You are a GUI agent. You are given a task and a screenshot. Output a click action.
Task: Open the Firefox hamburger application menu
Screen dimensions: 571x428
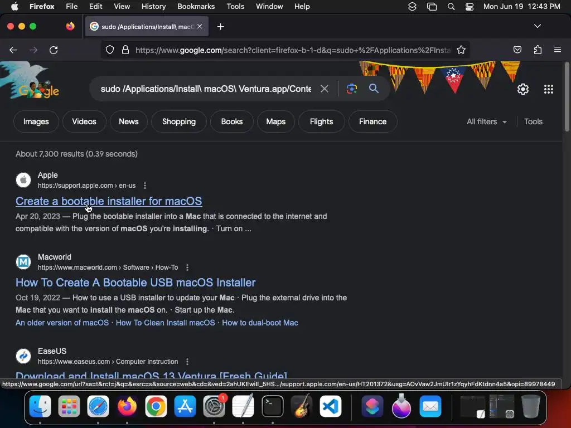click(x=558, y=50)
